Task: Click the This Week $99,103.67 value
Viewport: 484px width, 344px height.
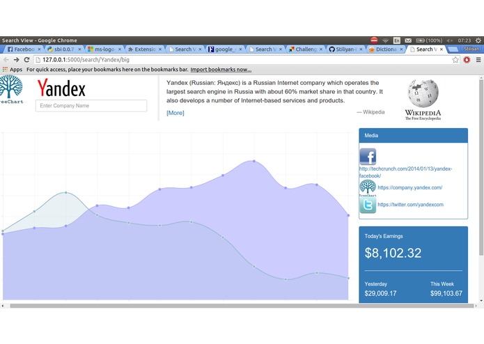Action: tap(446, 293)
